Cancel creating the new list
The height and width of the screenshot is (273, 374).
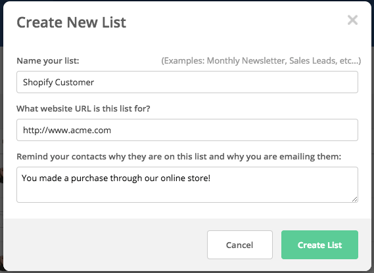[240, 245]
